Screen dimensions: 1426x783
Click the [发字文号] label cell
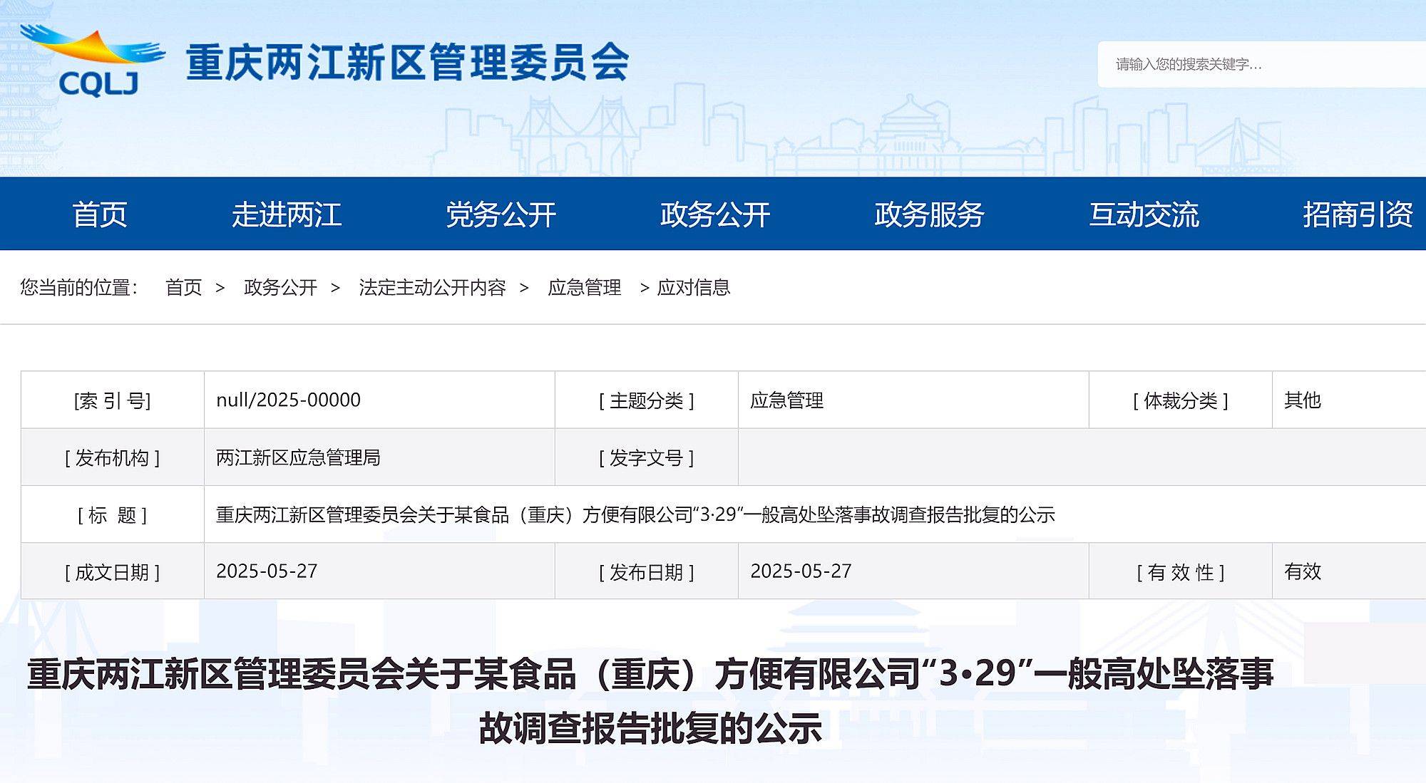pyautogui.click(x=647, y=457)
